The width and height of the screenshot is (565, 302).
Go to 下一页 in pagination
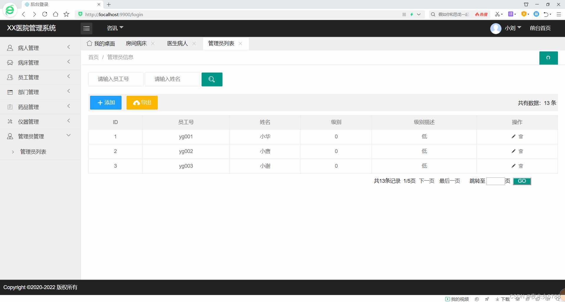pos(427,181)
